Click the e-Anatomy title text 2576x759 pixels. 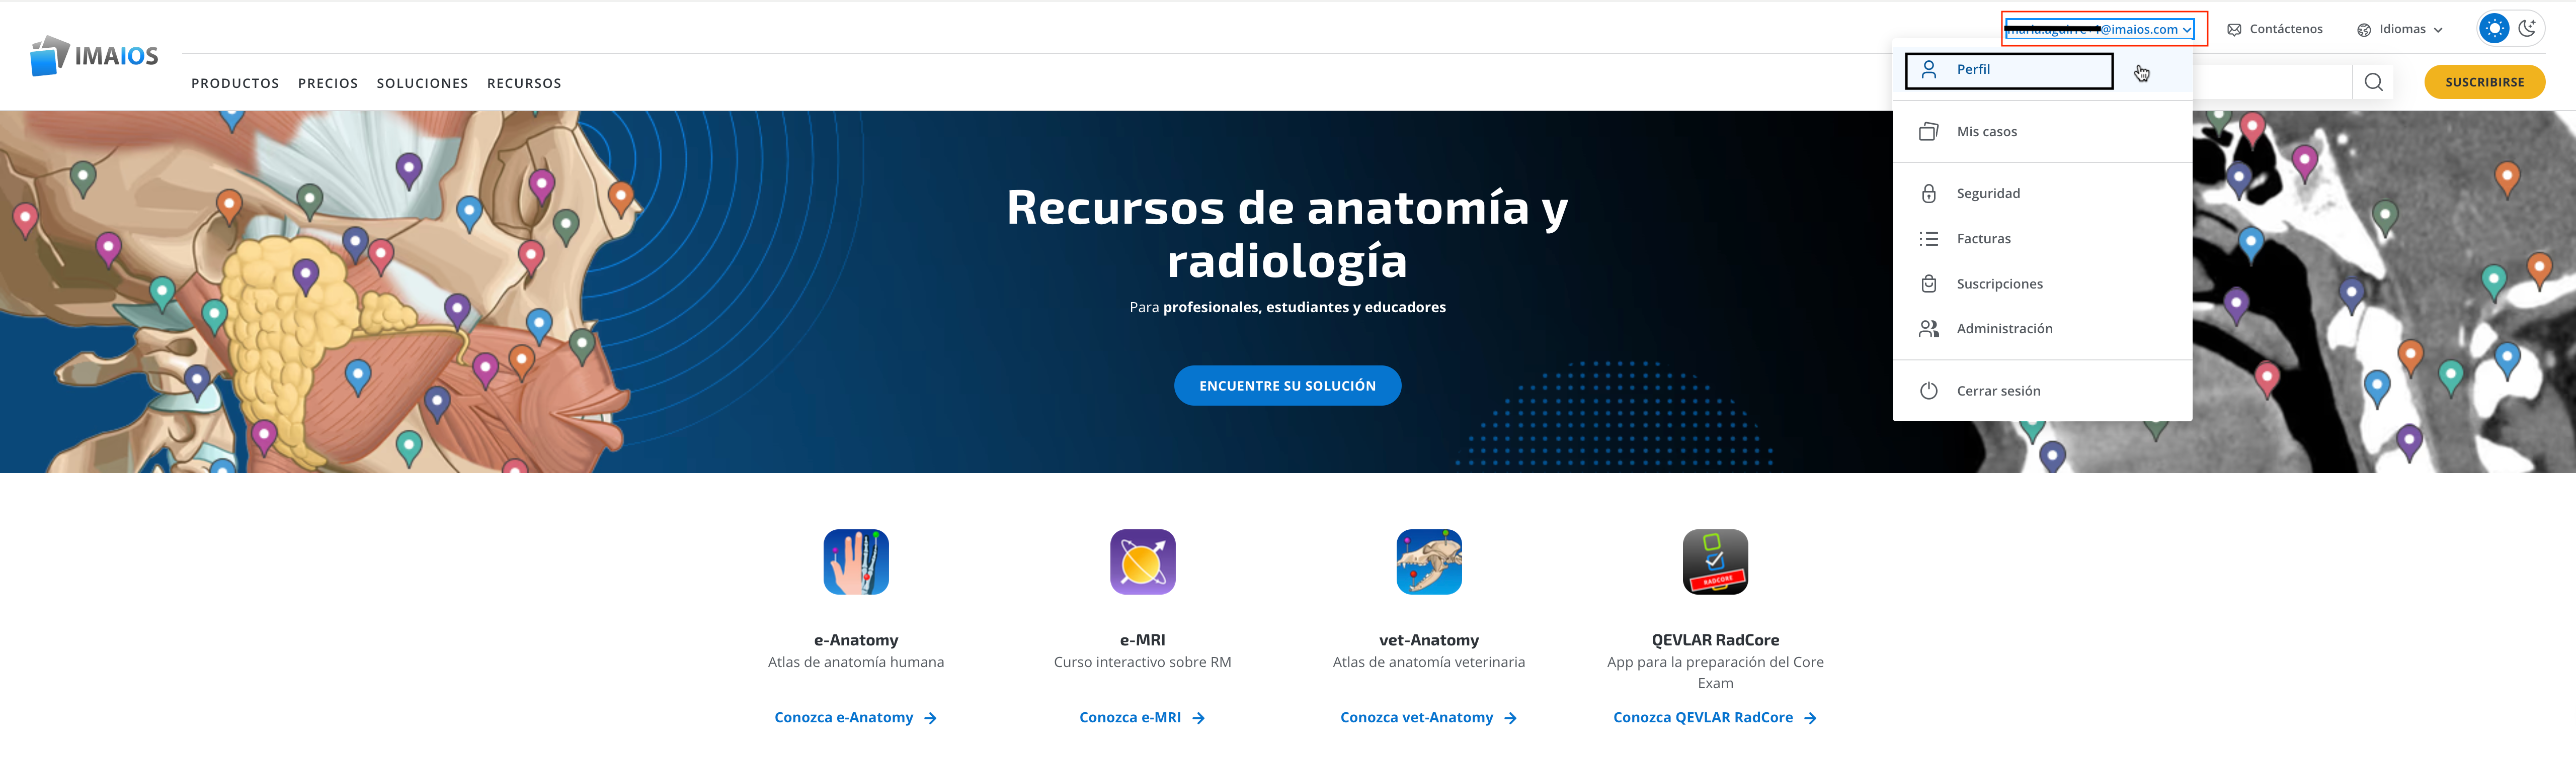[856, 640]
